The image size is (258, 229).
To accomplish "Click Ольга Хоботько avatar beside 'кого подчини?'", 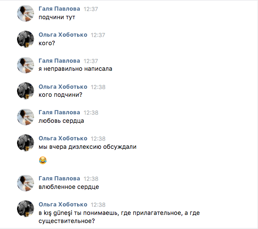I will point(26,91).
